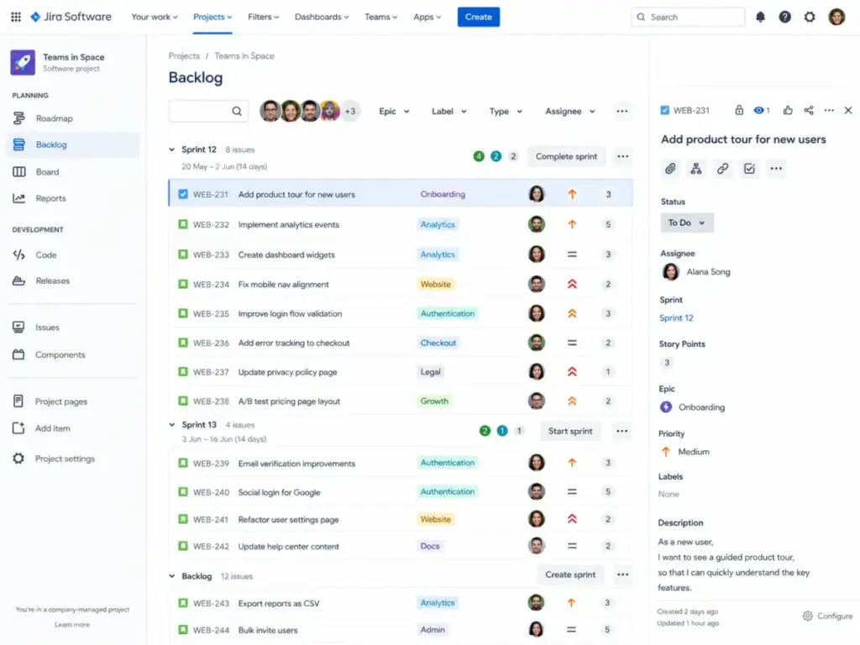This screenshot has width=860, height=645.
Task: Show the +3 more assignees
Action: pyautogui.click(x=350, y=112)
